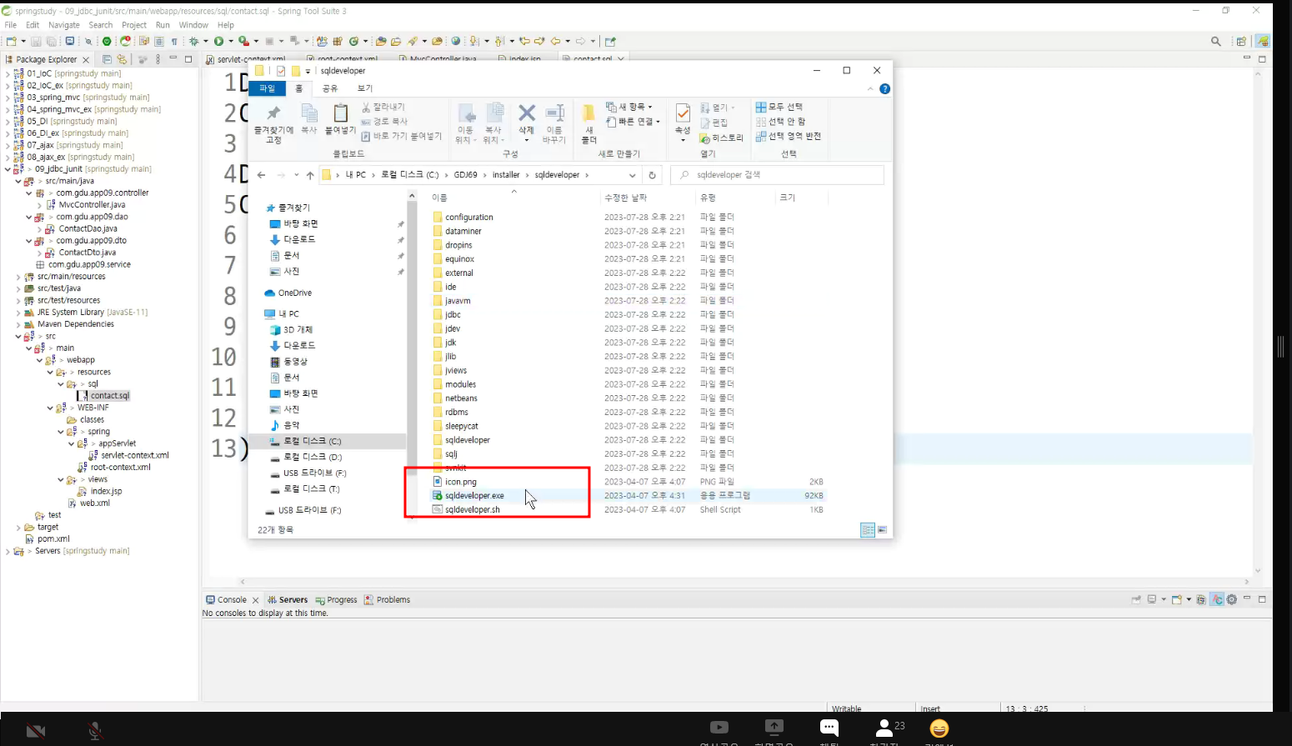Click the Move to (이동 위치) icon

466,114
